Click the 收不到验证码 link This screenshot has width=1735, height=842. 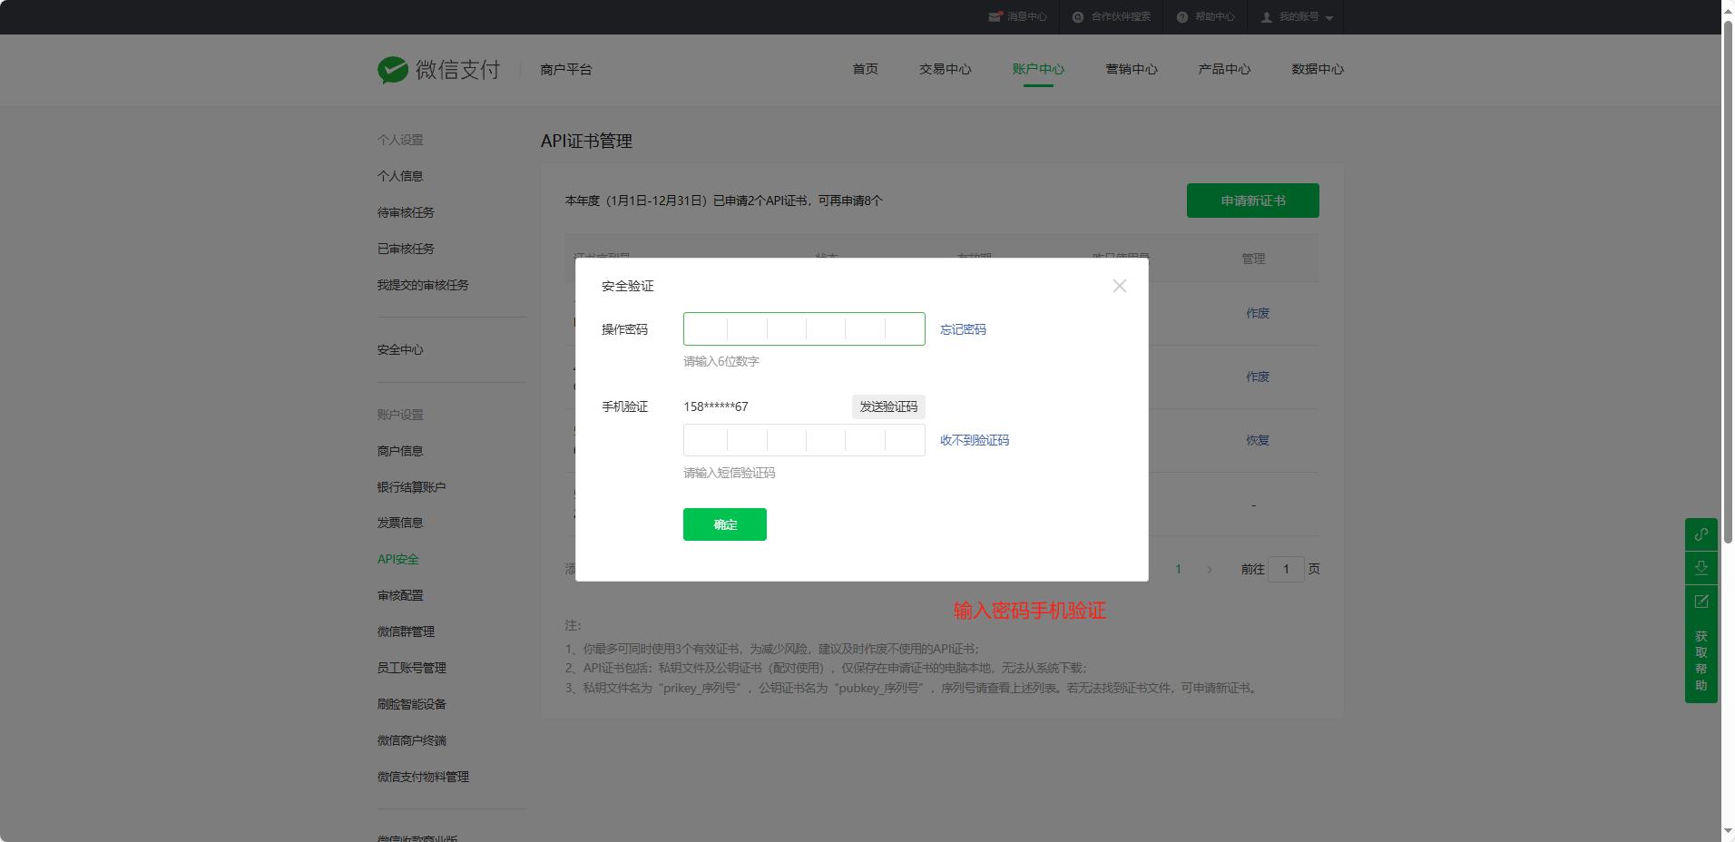(x=974, y=440)
